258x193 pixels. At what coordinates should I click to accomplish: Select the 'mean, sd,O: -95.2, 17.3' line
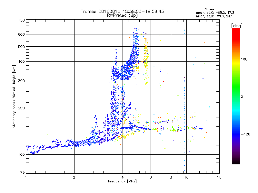(x=215, y=13)
